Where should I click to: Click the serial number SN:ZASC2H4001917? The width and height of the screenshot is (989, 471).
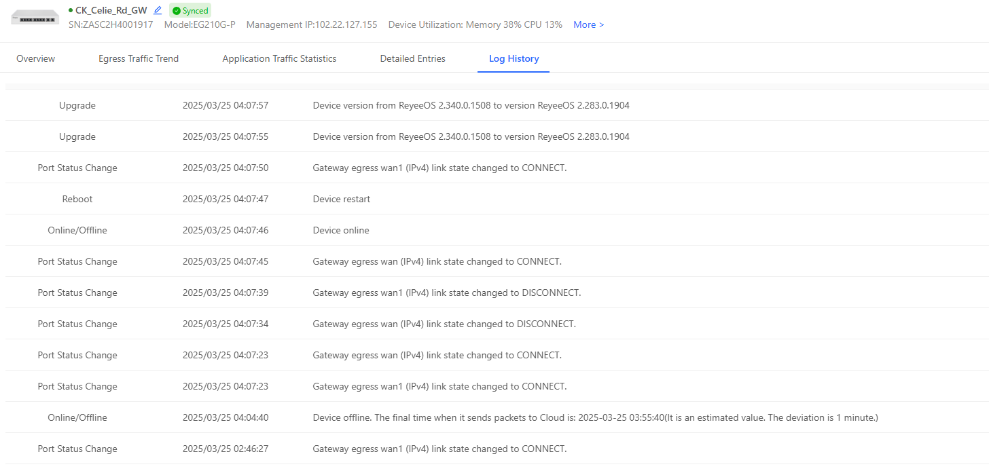click(111, 24)
